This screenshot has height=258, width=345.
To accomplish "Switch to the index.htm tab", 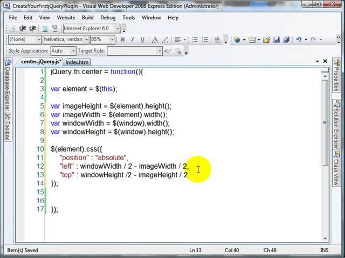I will point(77,62).
